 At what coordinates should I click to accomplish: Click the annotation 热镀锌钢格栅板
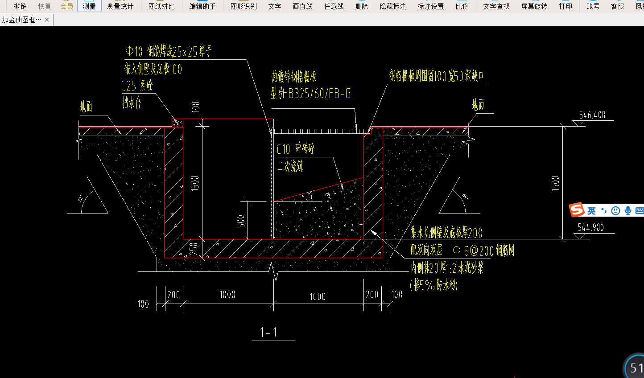point(294,76)
